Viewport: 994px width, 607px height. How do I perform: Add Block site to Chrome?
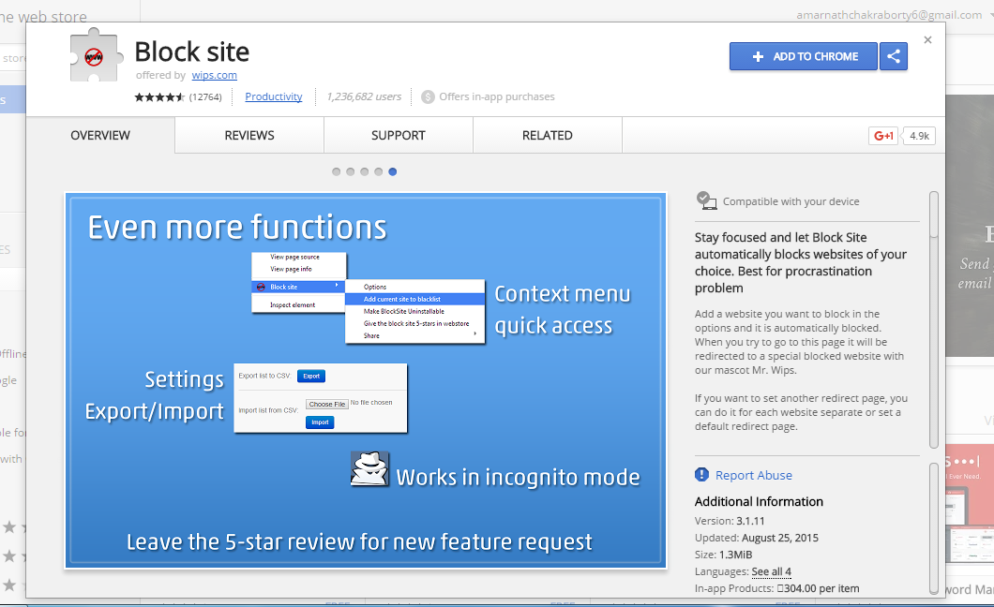(x=804, y=56)
